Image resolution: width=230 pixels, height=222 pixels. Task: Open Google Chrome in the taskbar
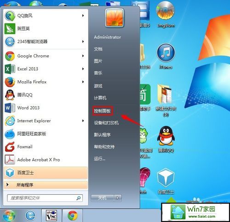[x=73, y=216]
